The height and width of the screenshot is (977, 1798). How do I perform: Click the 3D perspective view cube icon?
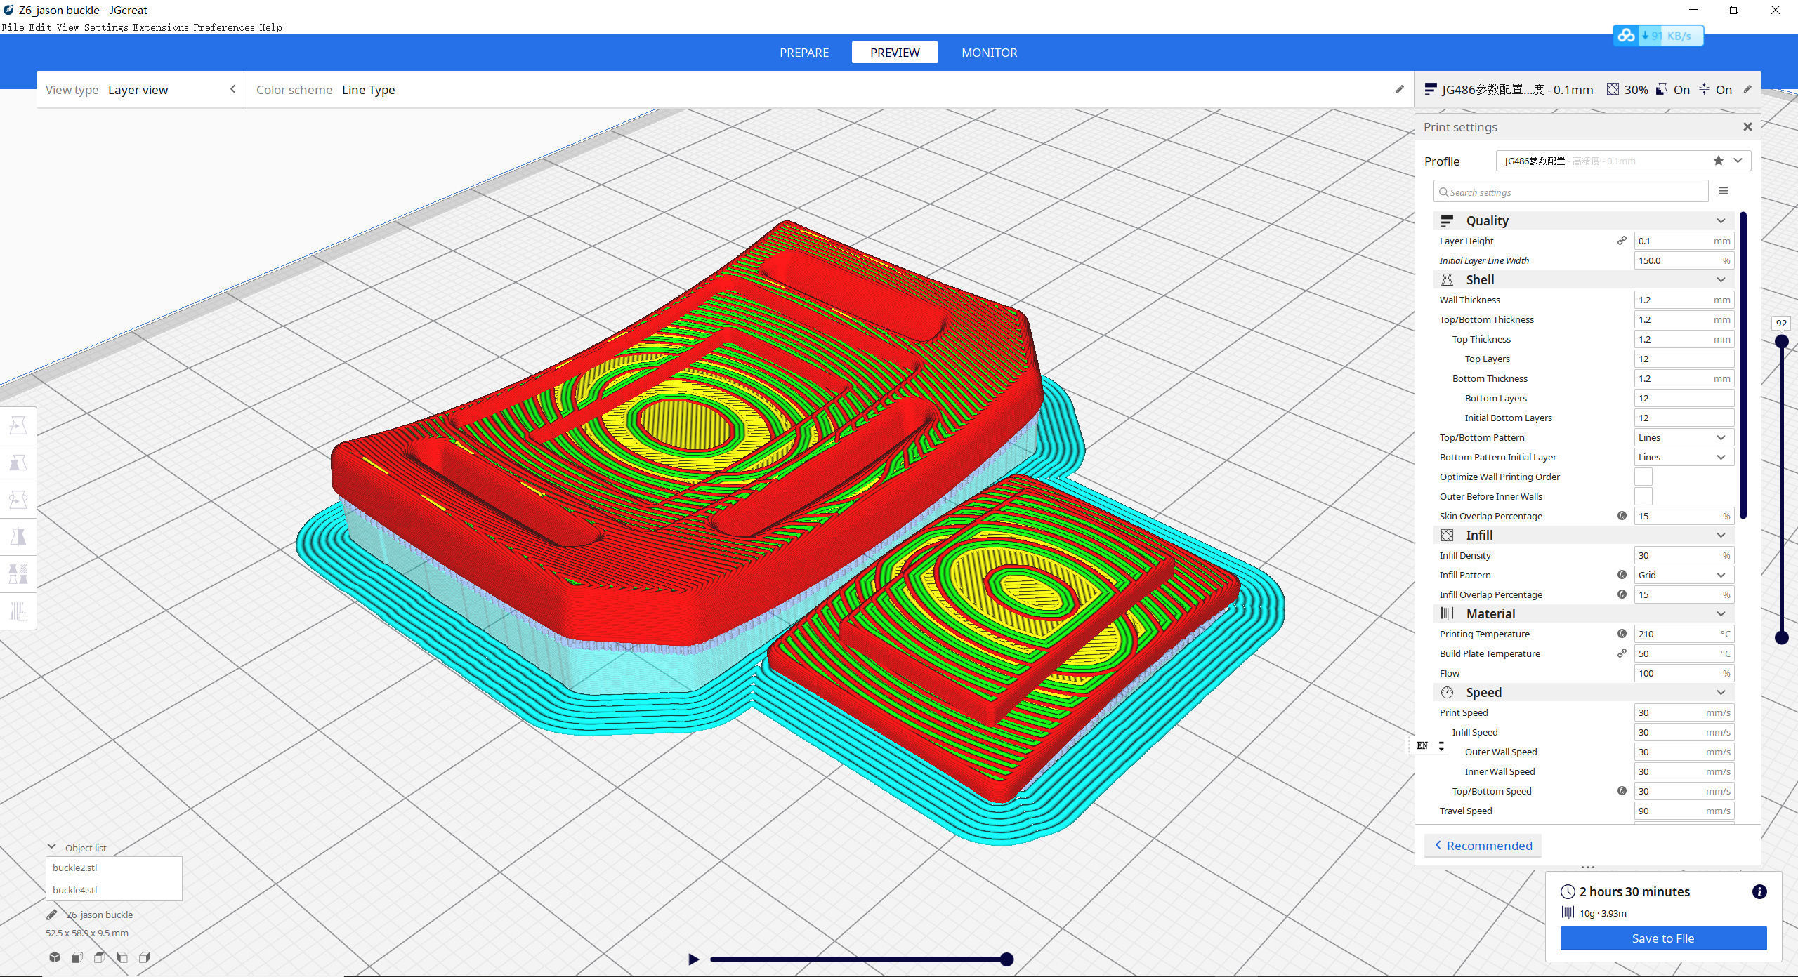[55, 957]
